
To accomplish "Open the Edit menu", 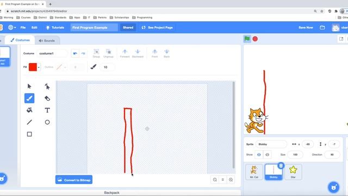I will click(34, 28).
